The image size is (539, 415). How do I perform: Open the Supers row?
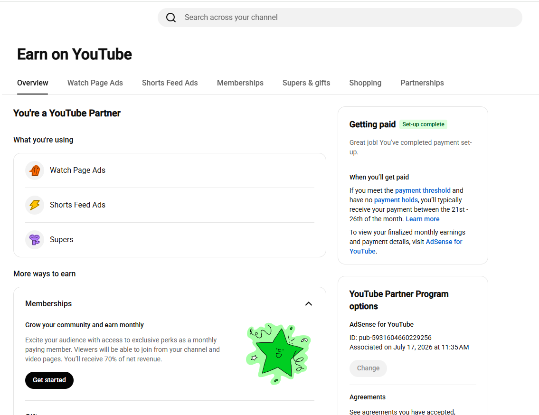(x=170, y=240)
